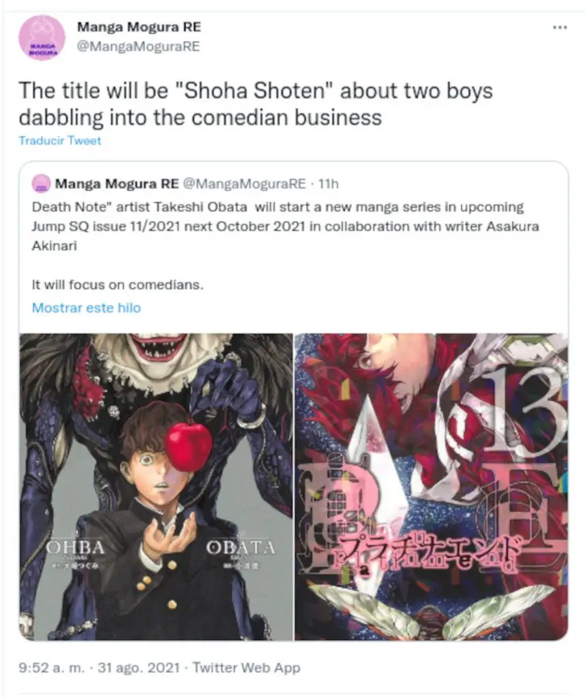Click the red apple in the left image
Image resolution: width=585 pixels, height=698 pixels.
(x=188, y=446)
